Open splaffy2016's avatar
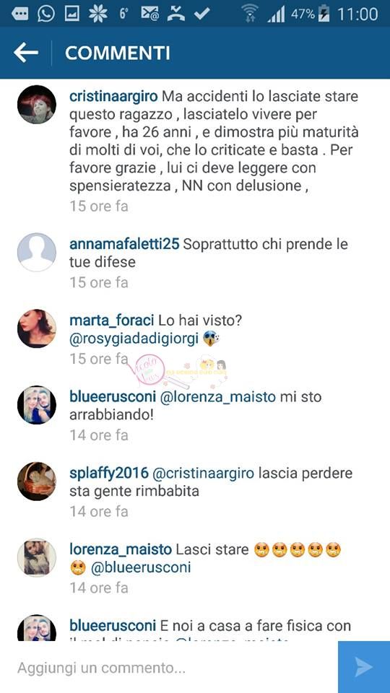This screenshot has height=693, width=390. point(37,481)
